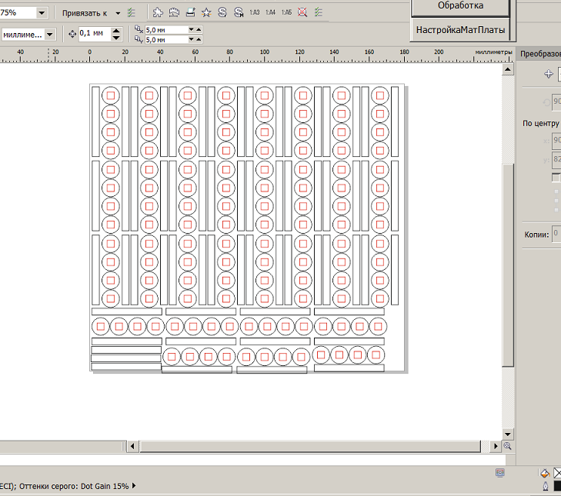This screenshot has height=496, width=561.
Task: Click the star icon in the toolbar
Action: pyautogui.click(x=206, y=13)
